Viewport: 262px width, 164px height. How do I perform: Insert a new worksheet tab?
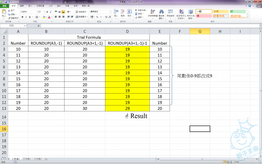(x=46, y=159)
